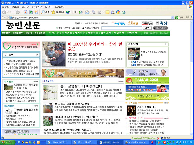The height and width of the screenshot is (145, 194).
Task: Open article 농가 살림살이 더 빠듯해졌다
Action: pos(81,86)
